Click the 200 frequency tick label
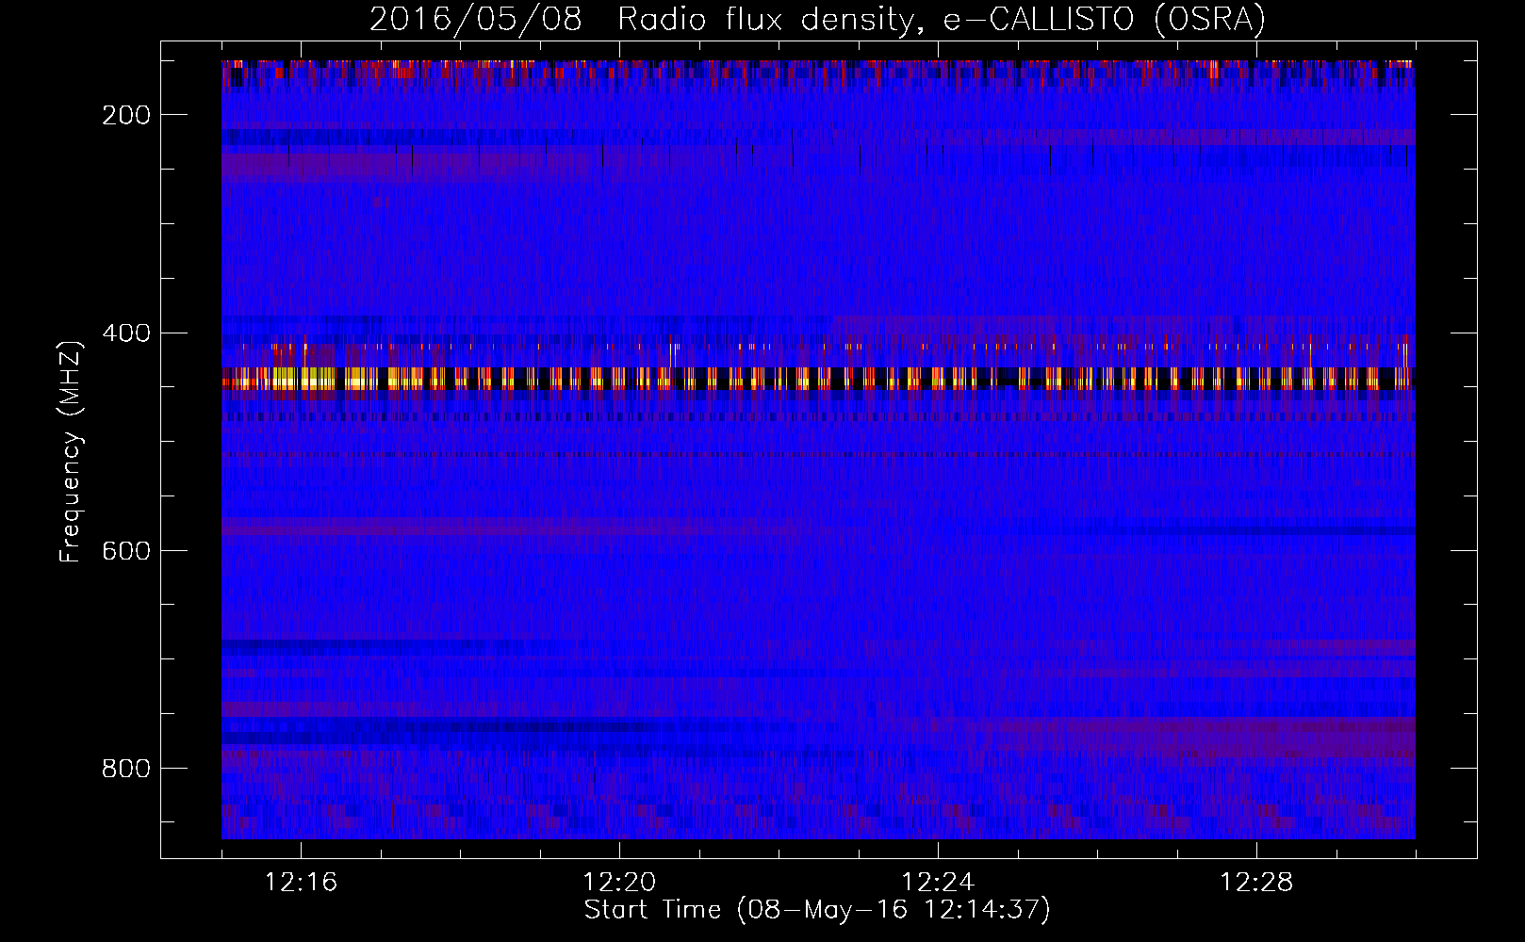1525x942 pixels. 126,115
